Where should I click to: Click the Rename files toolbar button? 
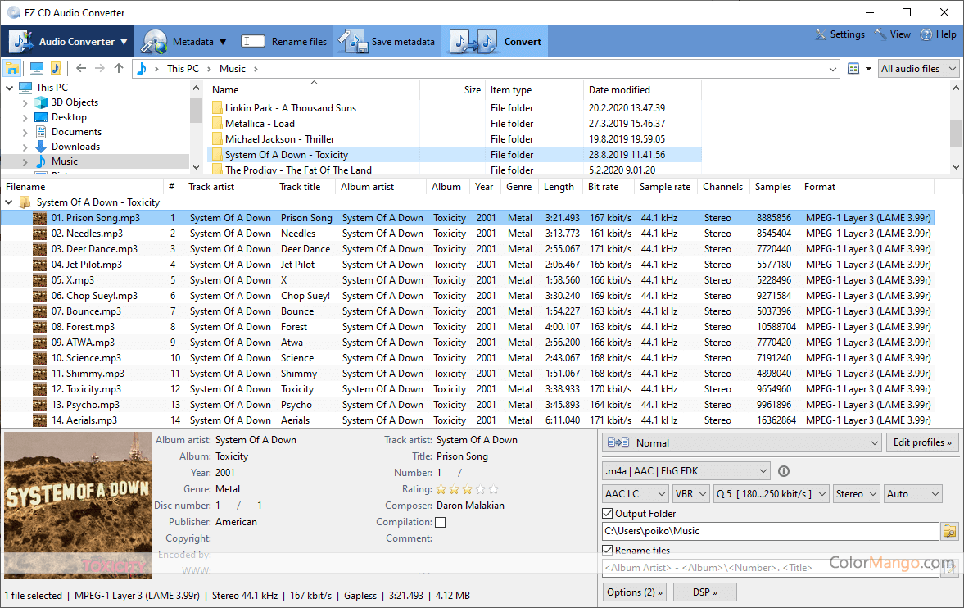coord(283,41)
